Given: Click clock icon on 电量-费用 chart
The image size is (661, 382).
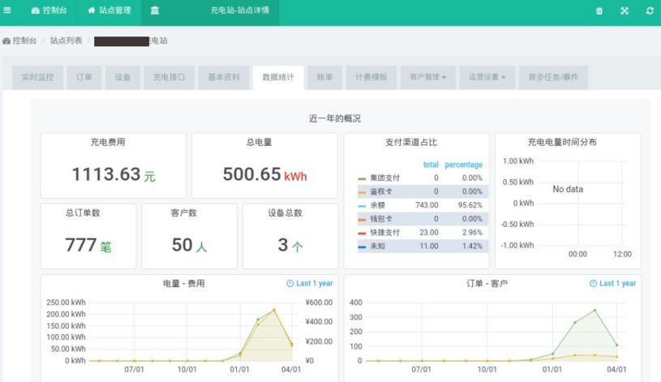Looking at the screenshot, I should point(290,284).
